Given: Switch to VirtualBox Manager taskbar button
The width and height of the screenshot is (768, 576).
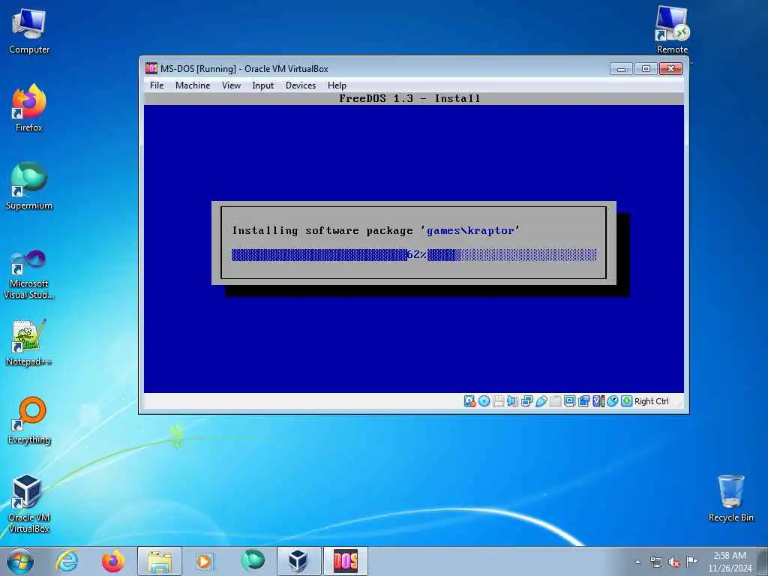Looking at the screenshot, I should (298, 561).
